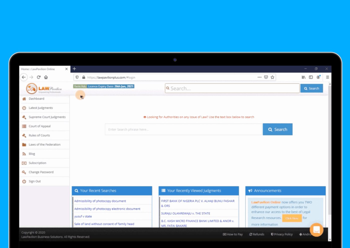
Task: Click the Sign Out power icon
Action: 24,181
